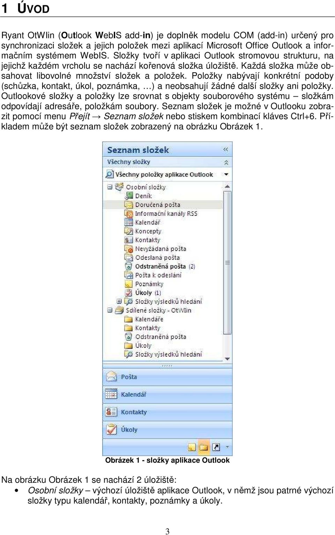Open the Poznámky notes icon
The width and height of the screenshot is (335, 535).
click(x=129, y=284)
